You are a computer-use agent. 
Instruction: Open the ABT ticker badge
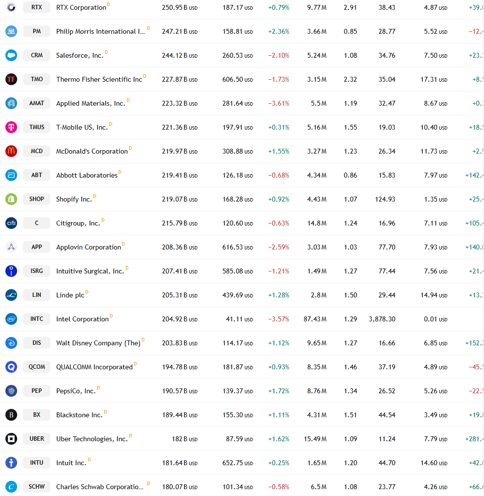37,175
